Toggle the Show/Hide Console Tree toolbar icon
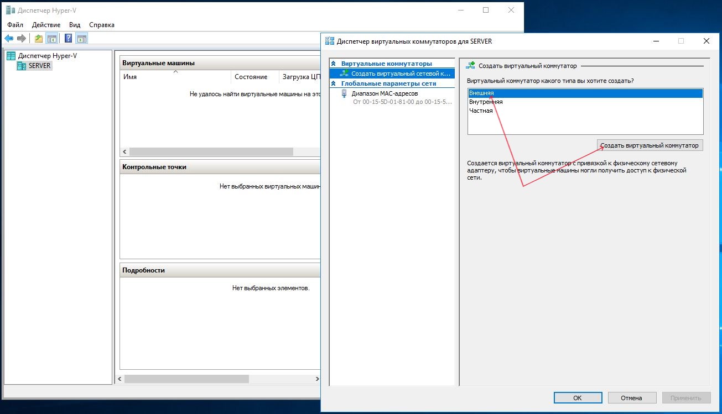 click(52, 38)
